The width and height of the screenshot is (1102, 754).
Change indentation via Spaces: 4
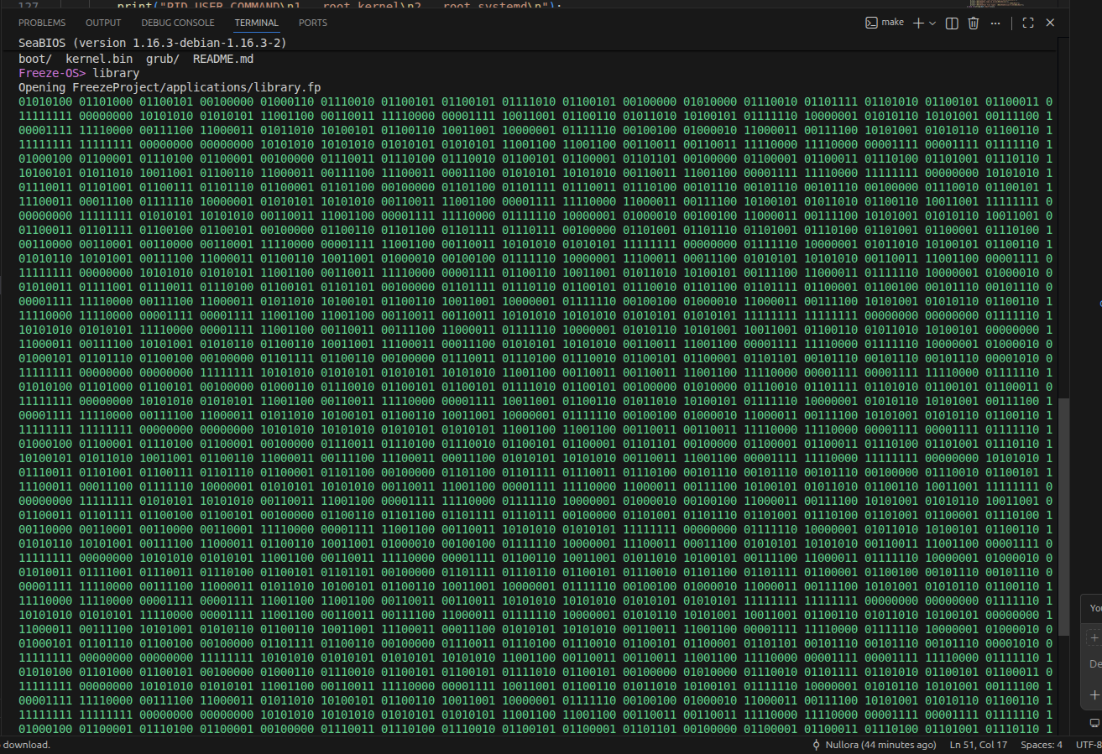tap(1041, 745)
